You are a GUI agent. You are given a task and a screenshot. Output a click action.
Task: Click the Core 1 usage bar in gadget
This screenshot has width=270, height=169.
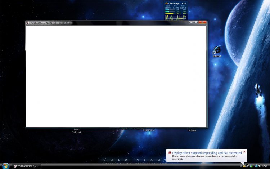click(170, 12)
